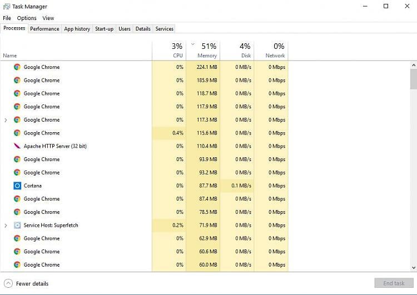Click the Chrome icon in the 185.9 MB row
Screen dimensions: 417x295
[x=17, y=80]
